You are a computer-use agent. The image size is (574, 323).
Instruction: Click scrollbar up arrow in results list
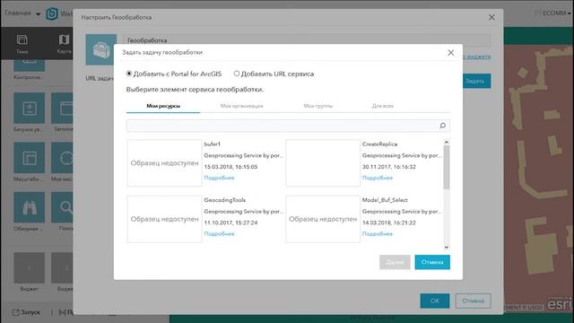click(x=447, y=142)
